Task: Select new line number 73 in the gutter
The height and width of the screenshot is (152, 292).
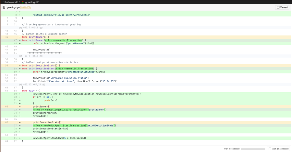Action: (15, 109)
